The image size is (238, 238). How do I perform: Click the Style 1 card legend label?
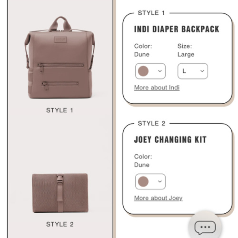coord(151,13)
